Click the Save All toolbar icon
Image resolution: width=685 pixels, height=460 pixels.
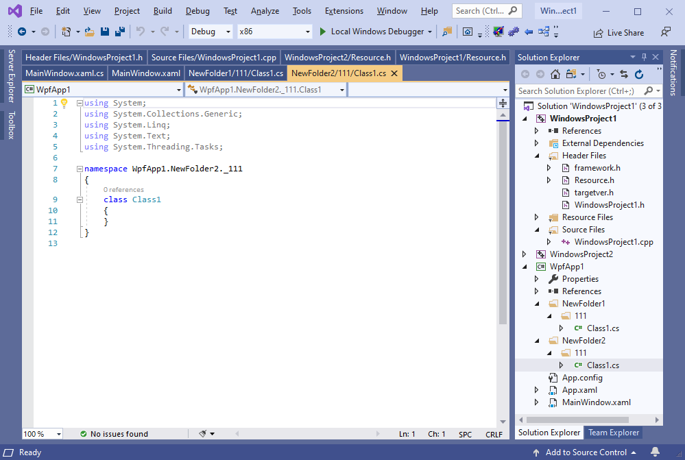click(x=119, y=32)
